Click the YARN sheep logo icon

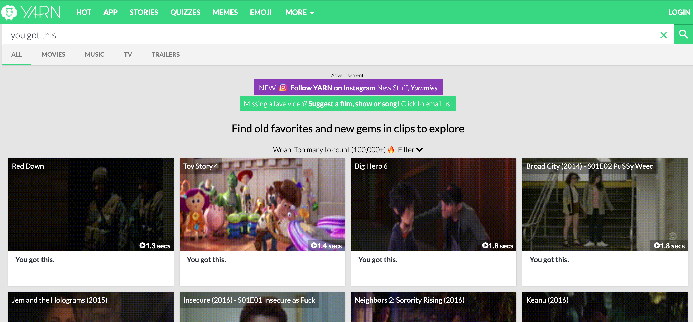click(x=9, y=12)
